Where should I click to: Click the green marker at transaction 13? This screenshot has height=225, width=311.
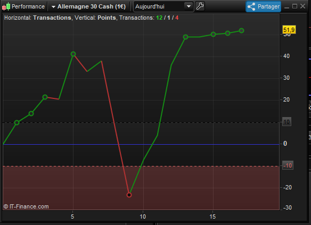click(x=185, y=37)
